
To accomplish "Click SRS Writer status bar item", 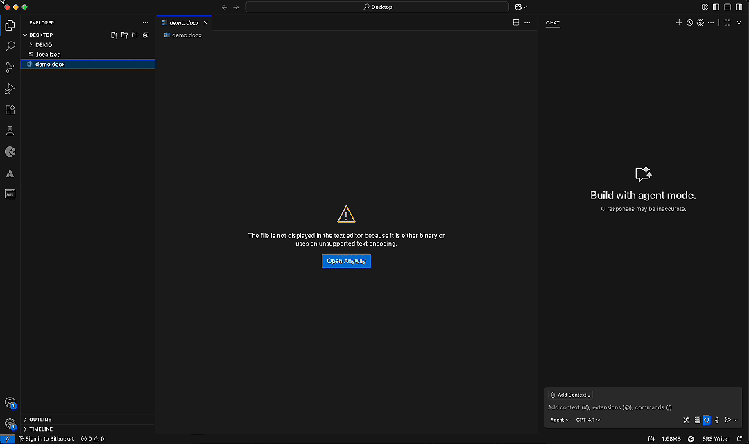I will (716, 438).
